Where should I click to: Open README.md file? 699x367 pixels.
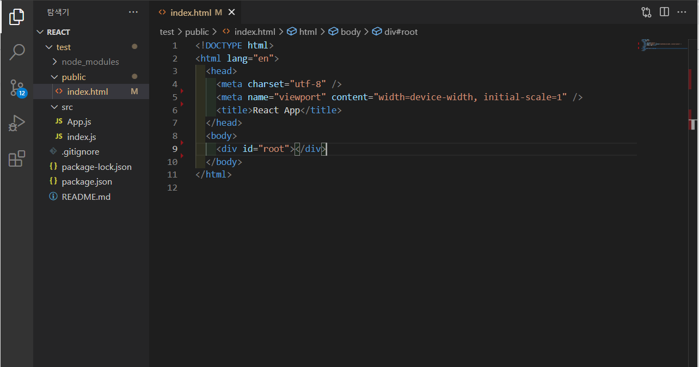point(91,197)
